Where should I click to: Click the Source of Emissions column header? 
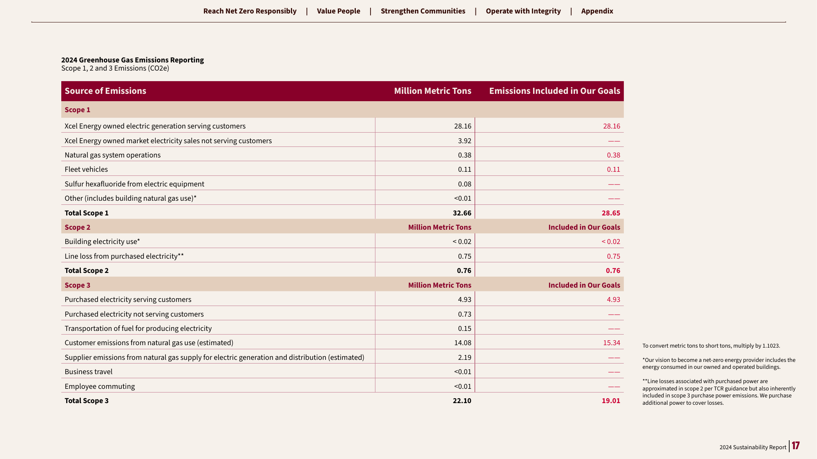click(x=105, y=91)
